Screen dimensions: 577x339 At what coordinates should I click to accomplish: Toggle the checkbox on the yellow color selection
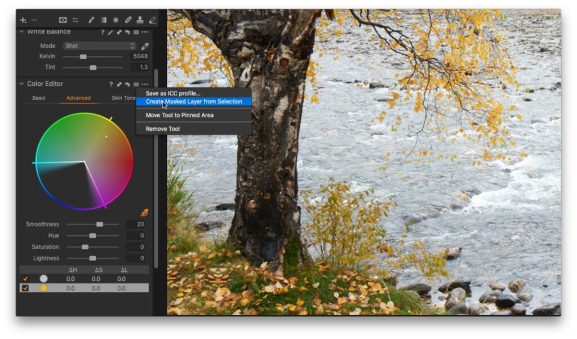coord(25,289)
